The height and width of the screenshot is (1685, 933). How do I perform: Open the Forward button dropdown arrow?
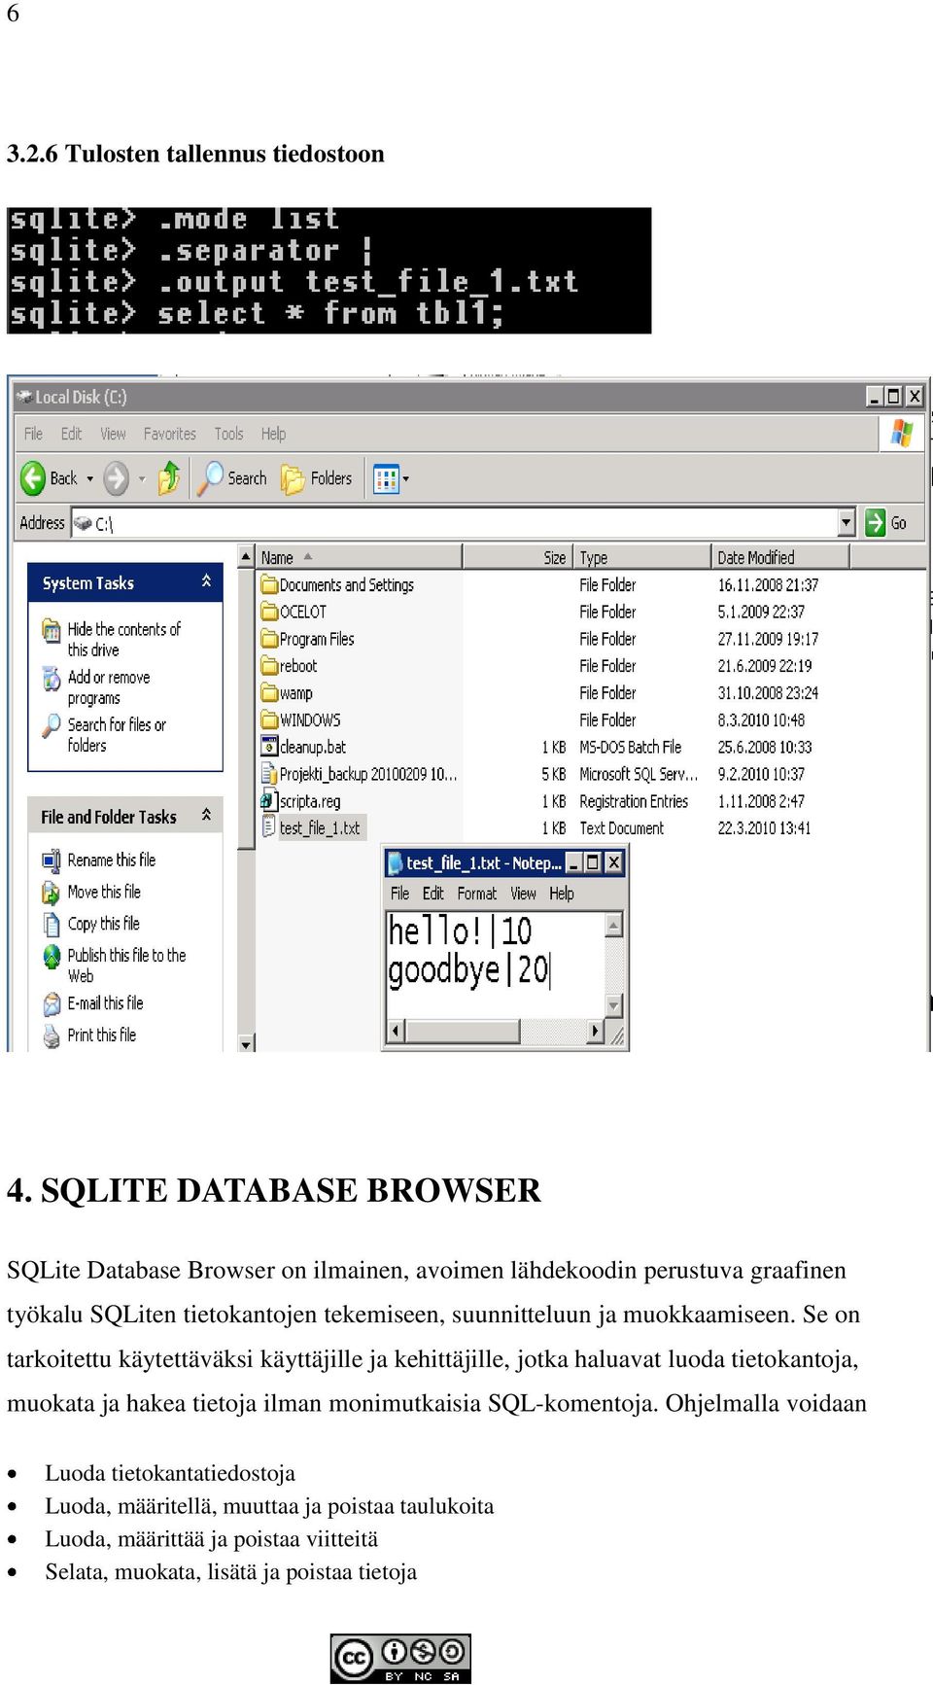[x=142, y=478]
